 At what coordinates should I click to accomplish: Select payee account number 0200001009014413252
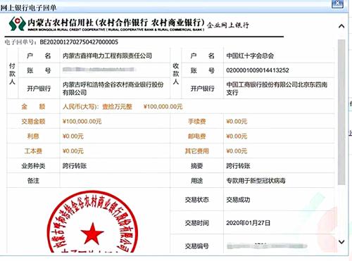pyautogui.click(x=258, y=70)
